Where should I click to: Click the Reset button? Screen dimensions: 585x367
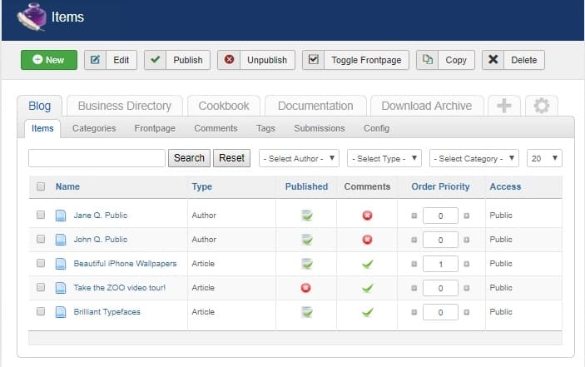pyautogui.click(x=231, y=158)
